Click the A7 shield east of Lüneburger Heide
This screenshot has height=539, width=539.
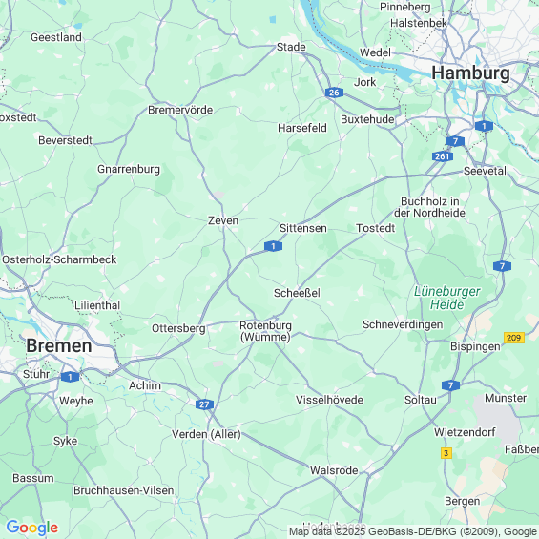click(502, 266)
